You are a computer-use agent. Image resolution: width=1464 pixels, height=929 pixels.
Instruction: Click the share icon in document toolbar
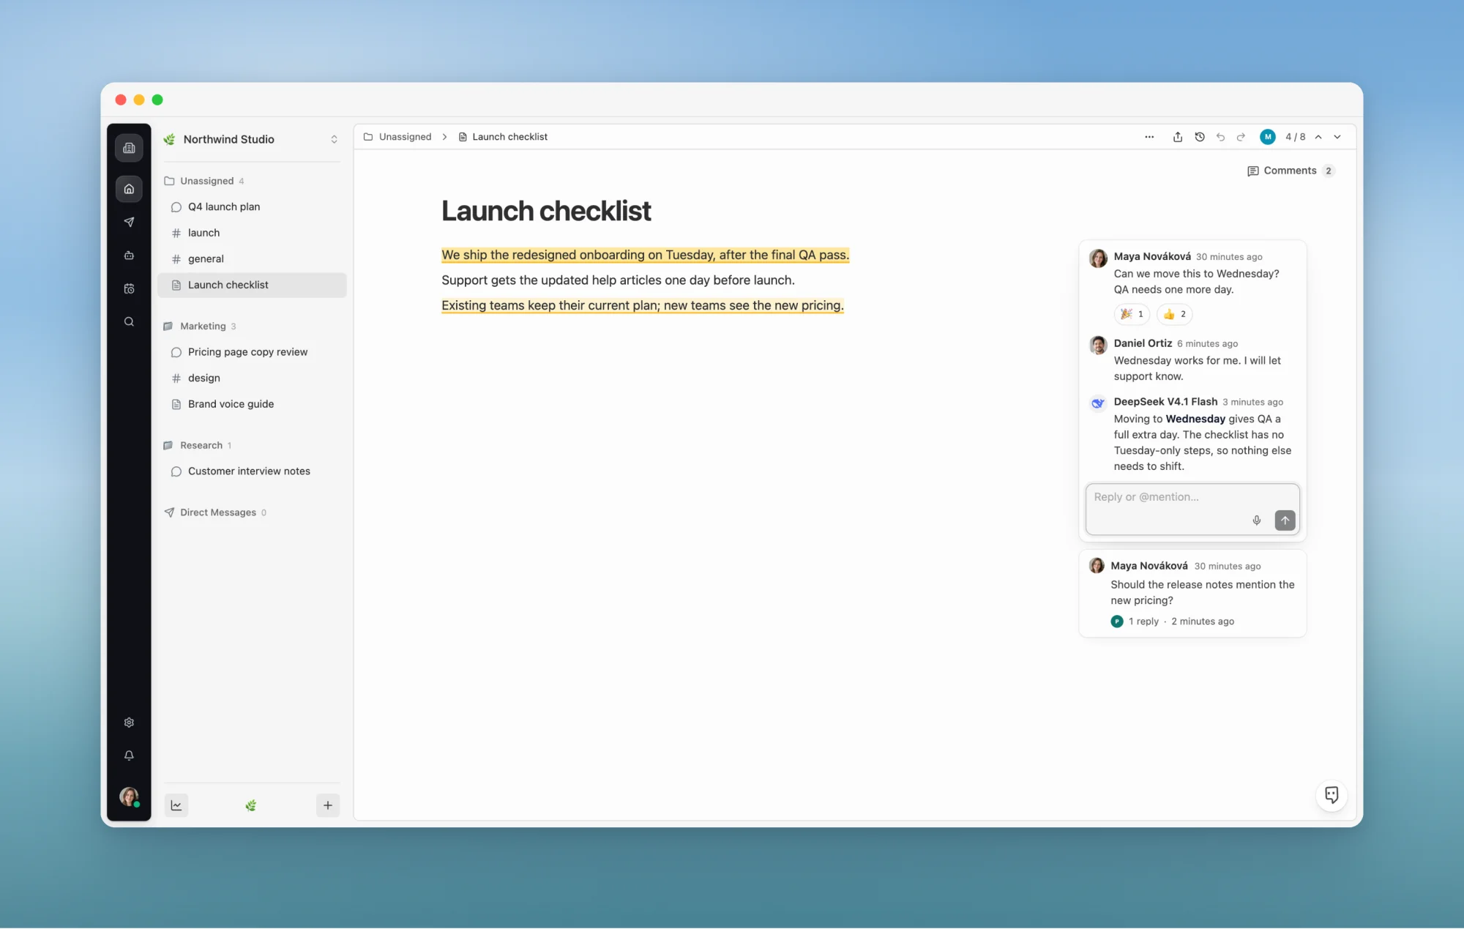[x=1178, y=137]
